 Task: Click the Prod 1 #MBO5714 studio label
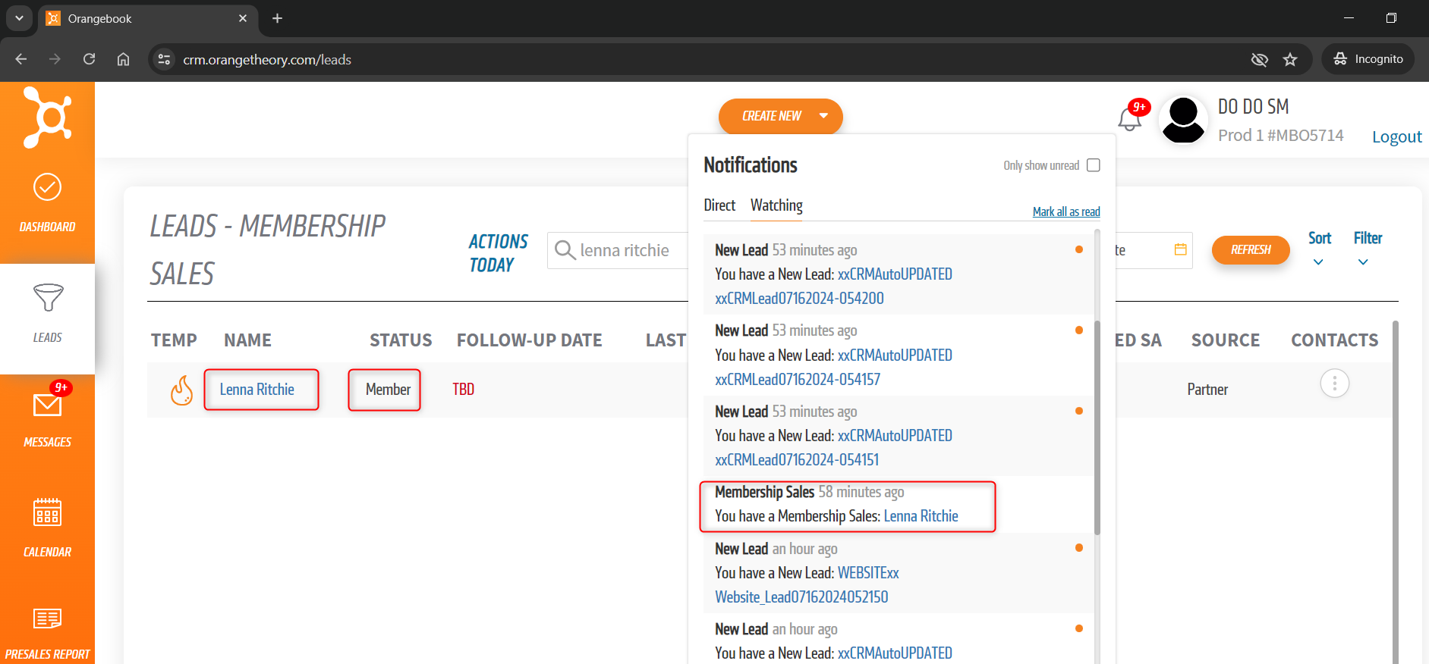click(1280, 136)
